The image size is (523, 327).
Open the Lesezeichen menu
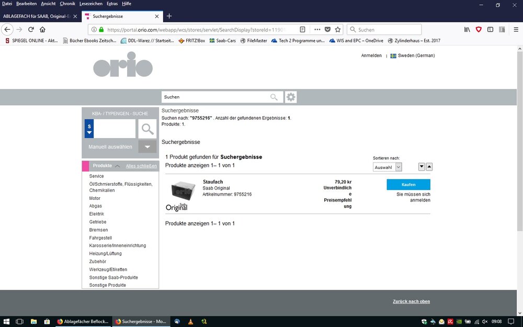pos(91,4)
